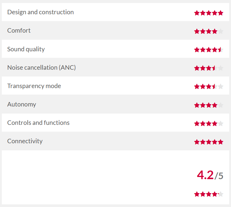Viewport: 231px width, 207px height.
Task: Click the empty fifth star in Comfort row
Action: coord(220,31)
